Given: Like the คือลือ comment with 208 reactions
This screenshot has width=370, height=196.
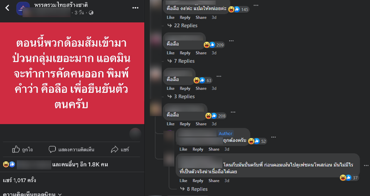Looking at the screenshot, I should tap(170, 124).
